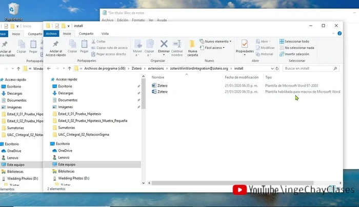Click Cambiar nombre in Organizar group
This screenshot has width=359, height=207.
[x=177, y=48]
